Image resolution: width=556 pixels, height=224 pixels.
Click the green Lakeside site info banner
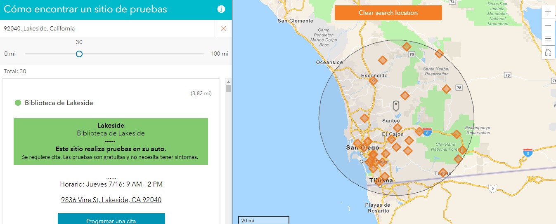coord(111,141)
